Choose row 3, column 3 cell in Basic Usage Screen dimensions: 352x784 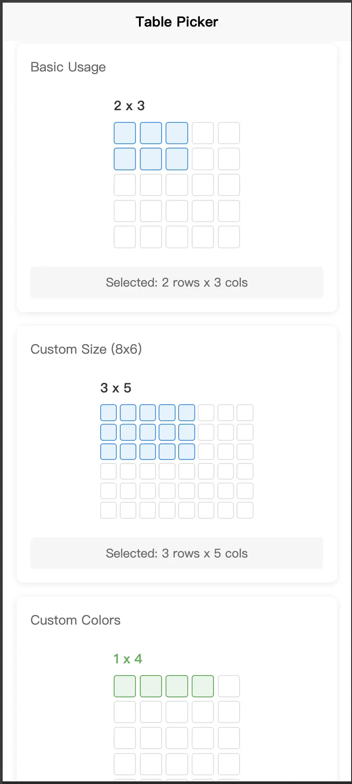coord(177,185)
